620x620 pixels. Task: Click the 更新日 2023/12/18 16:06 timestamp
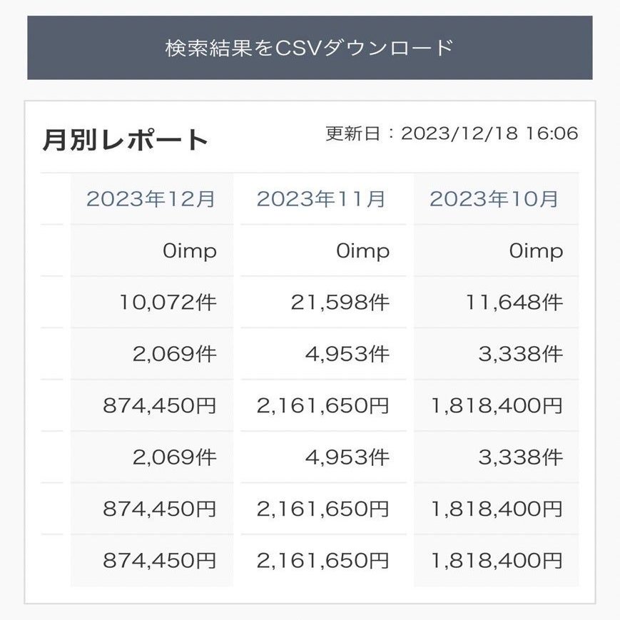(452, 133)
